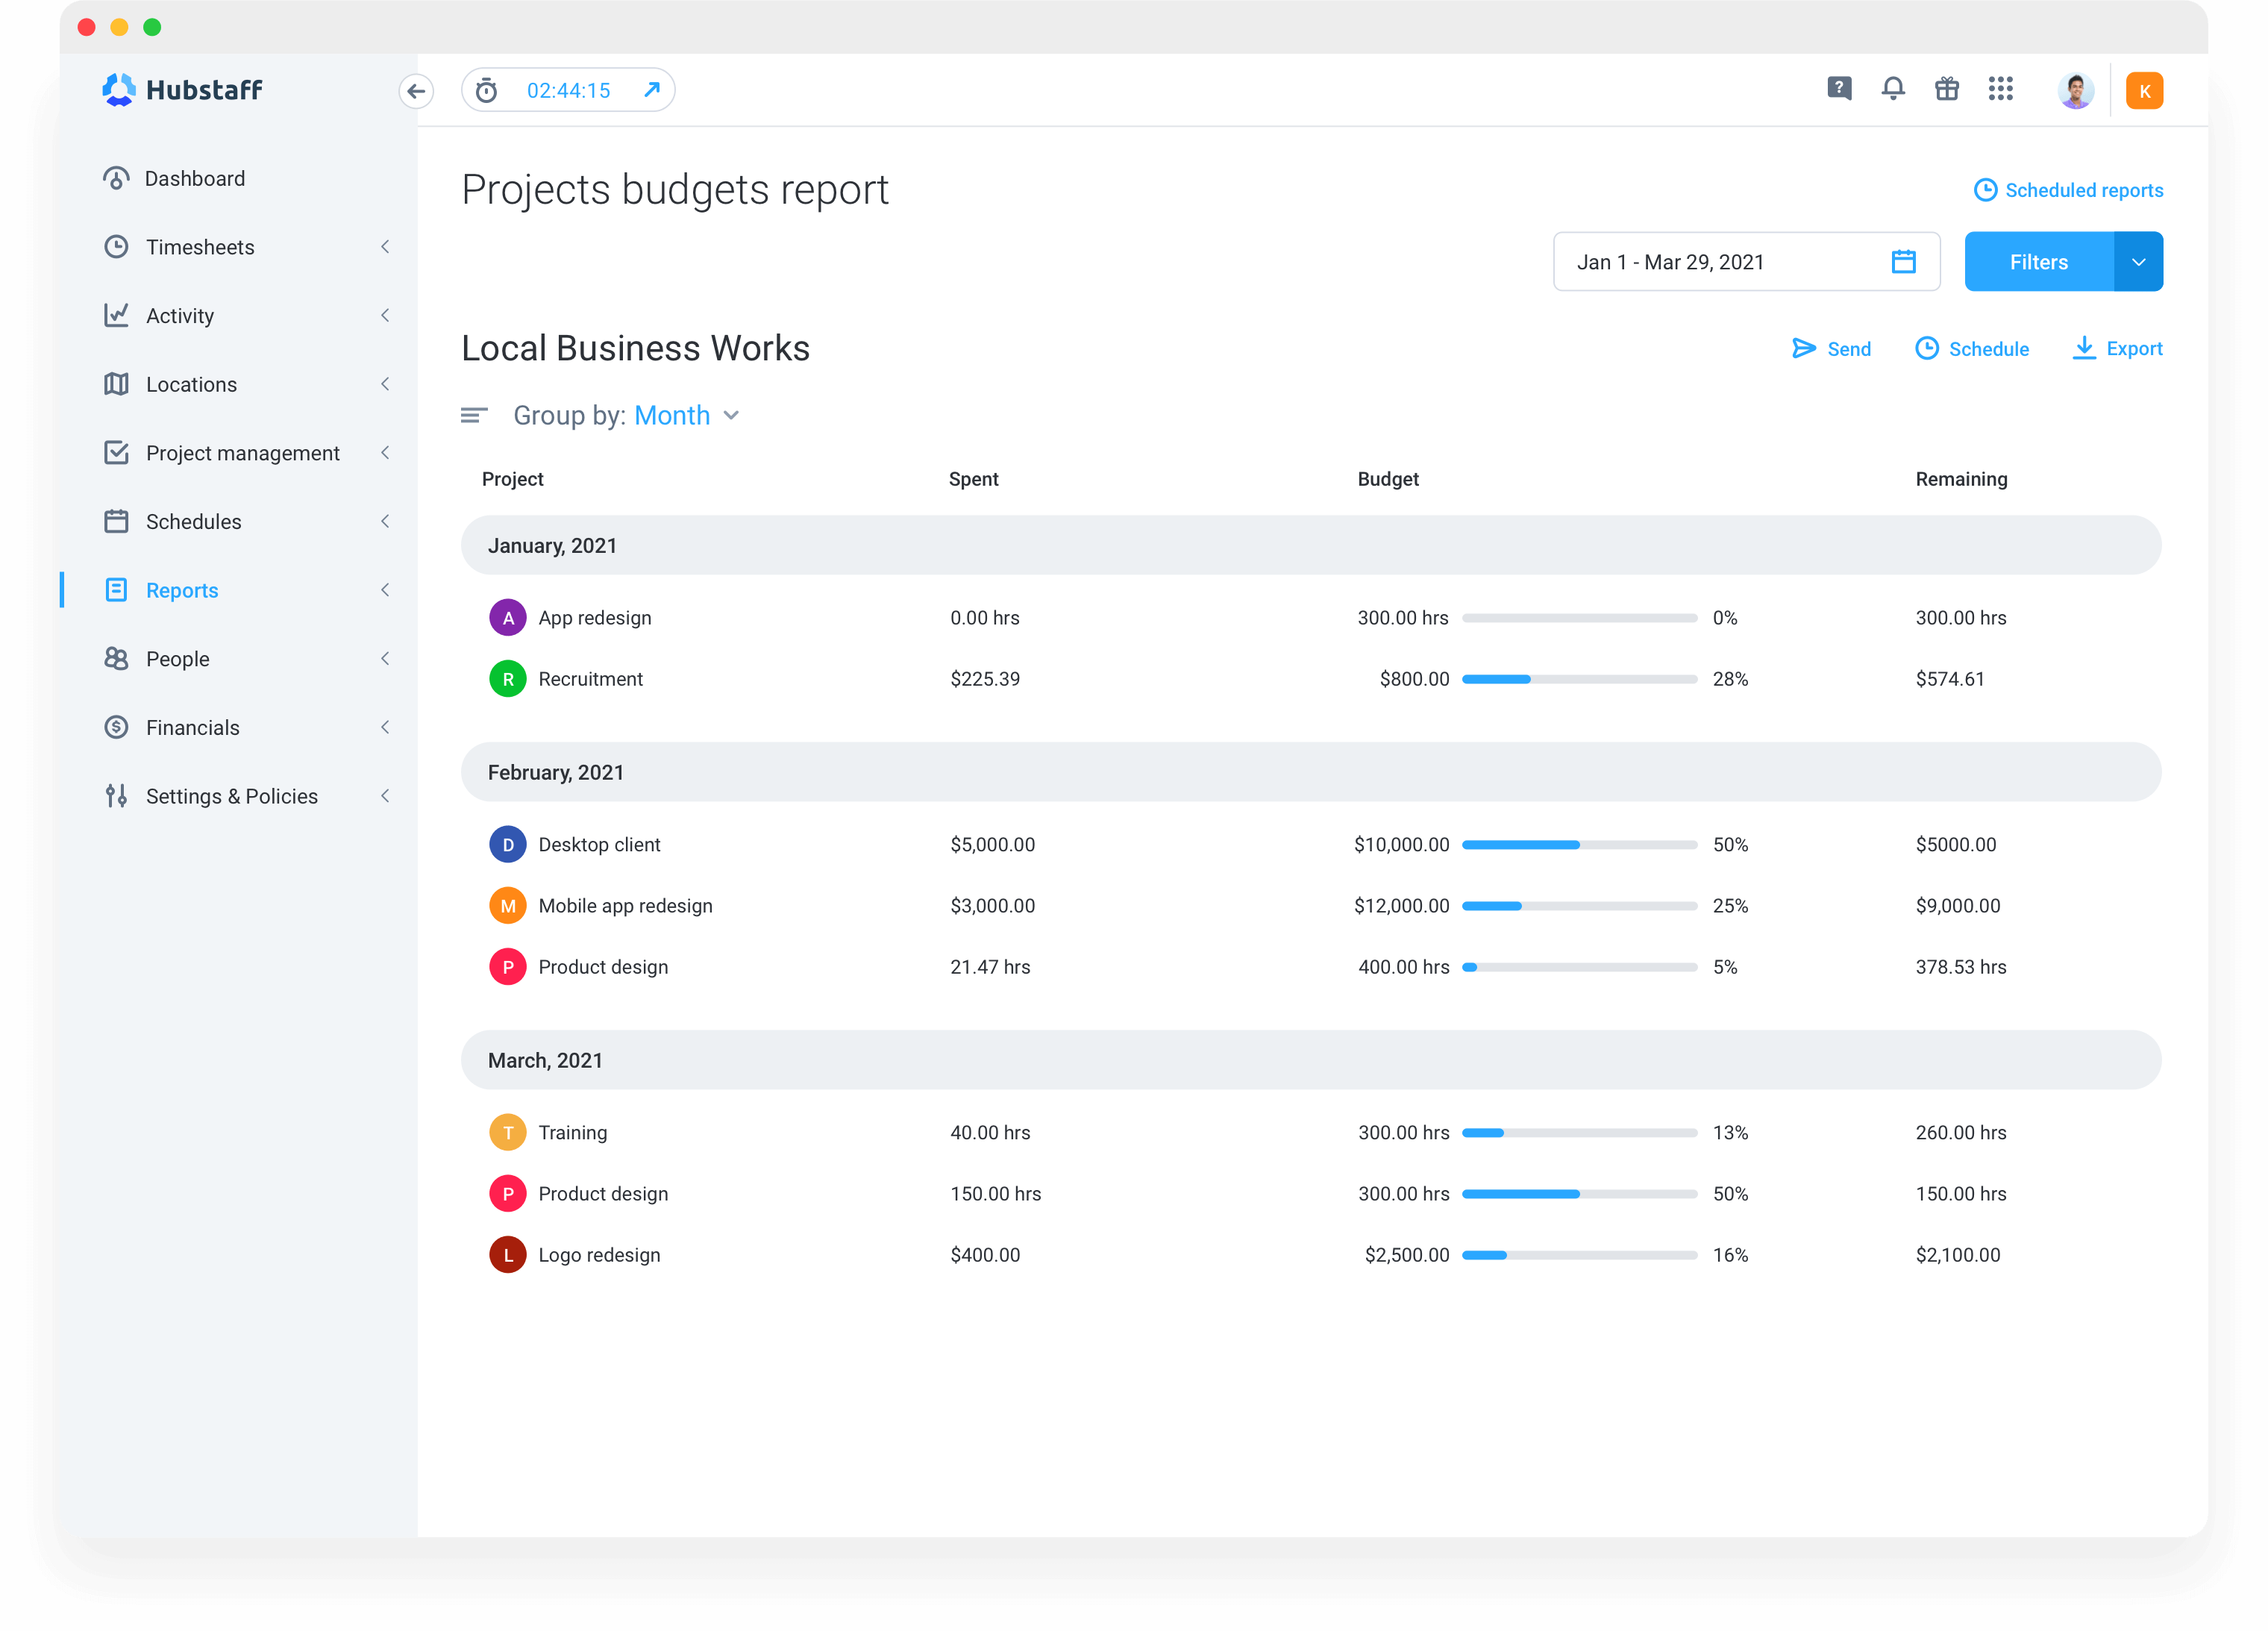Expand the Filters dropdown arrow

(2139, 261)
